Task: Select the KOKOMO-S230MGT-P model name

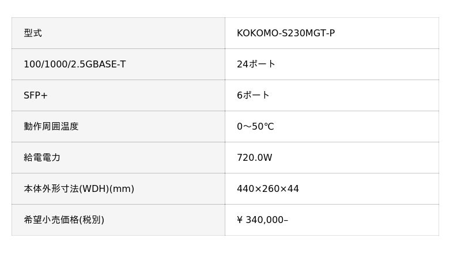Action: [x=285, y=33]
